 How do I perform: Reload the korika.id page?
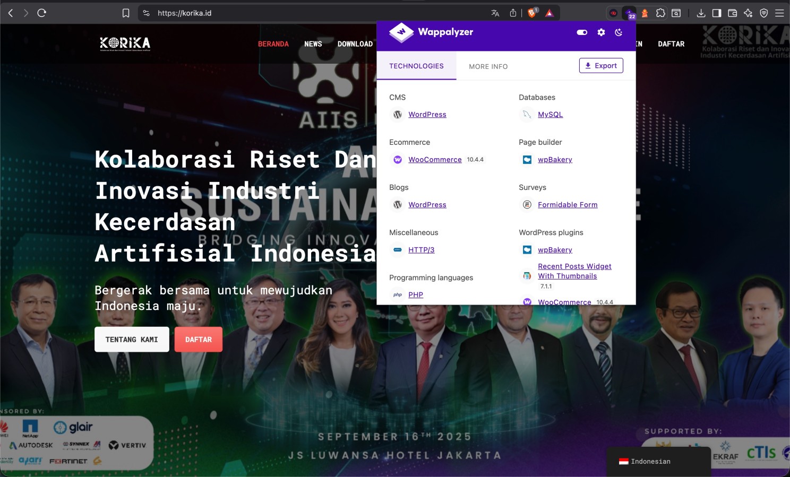point(42,13)
